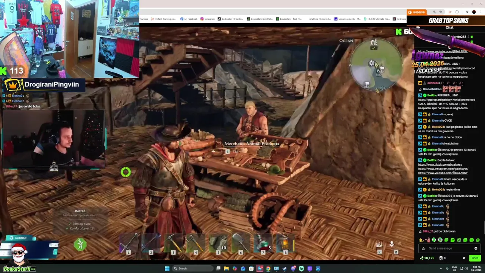Click the taskbar Search box
The height and width of the screenshot is (273, 485).
click(x=193, y=268)
